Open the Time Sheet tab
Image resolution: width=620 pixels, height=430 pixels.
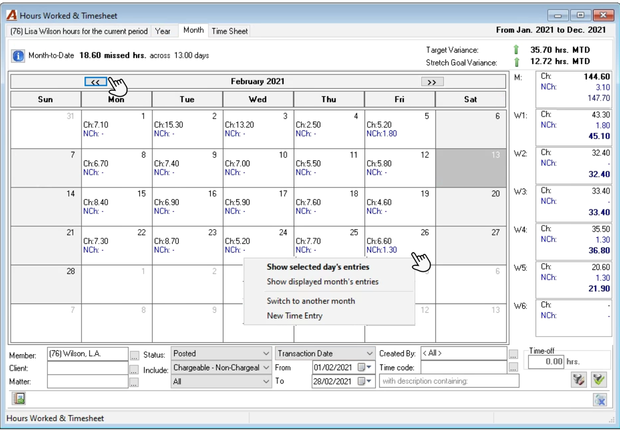230,31
